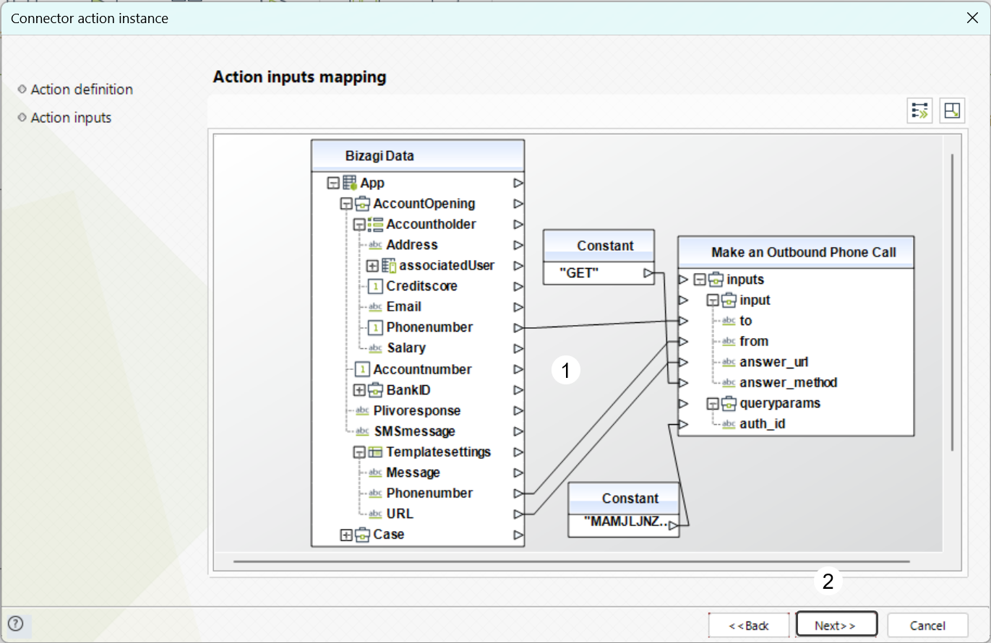The height and width of the screenshot is (643, 991).
Task: Collapse the input node under inputs
Action: (x=713, y=301)
